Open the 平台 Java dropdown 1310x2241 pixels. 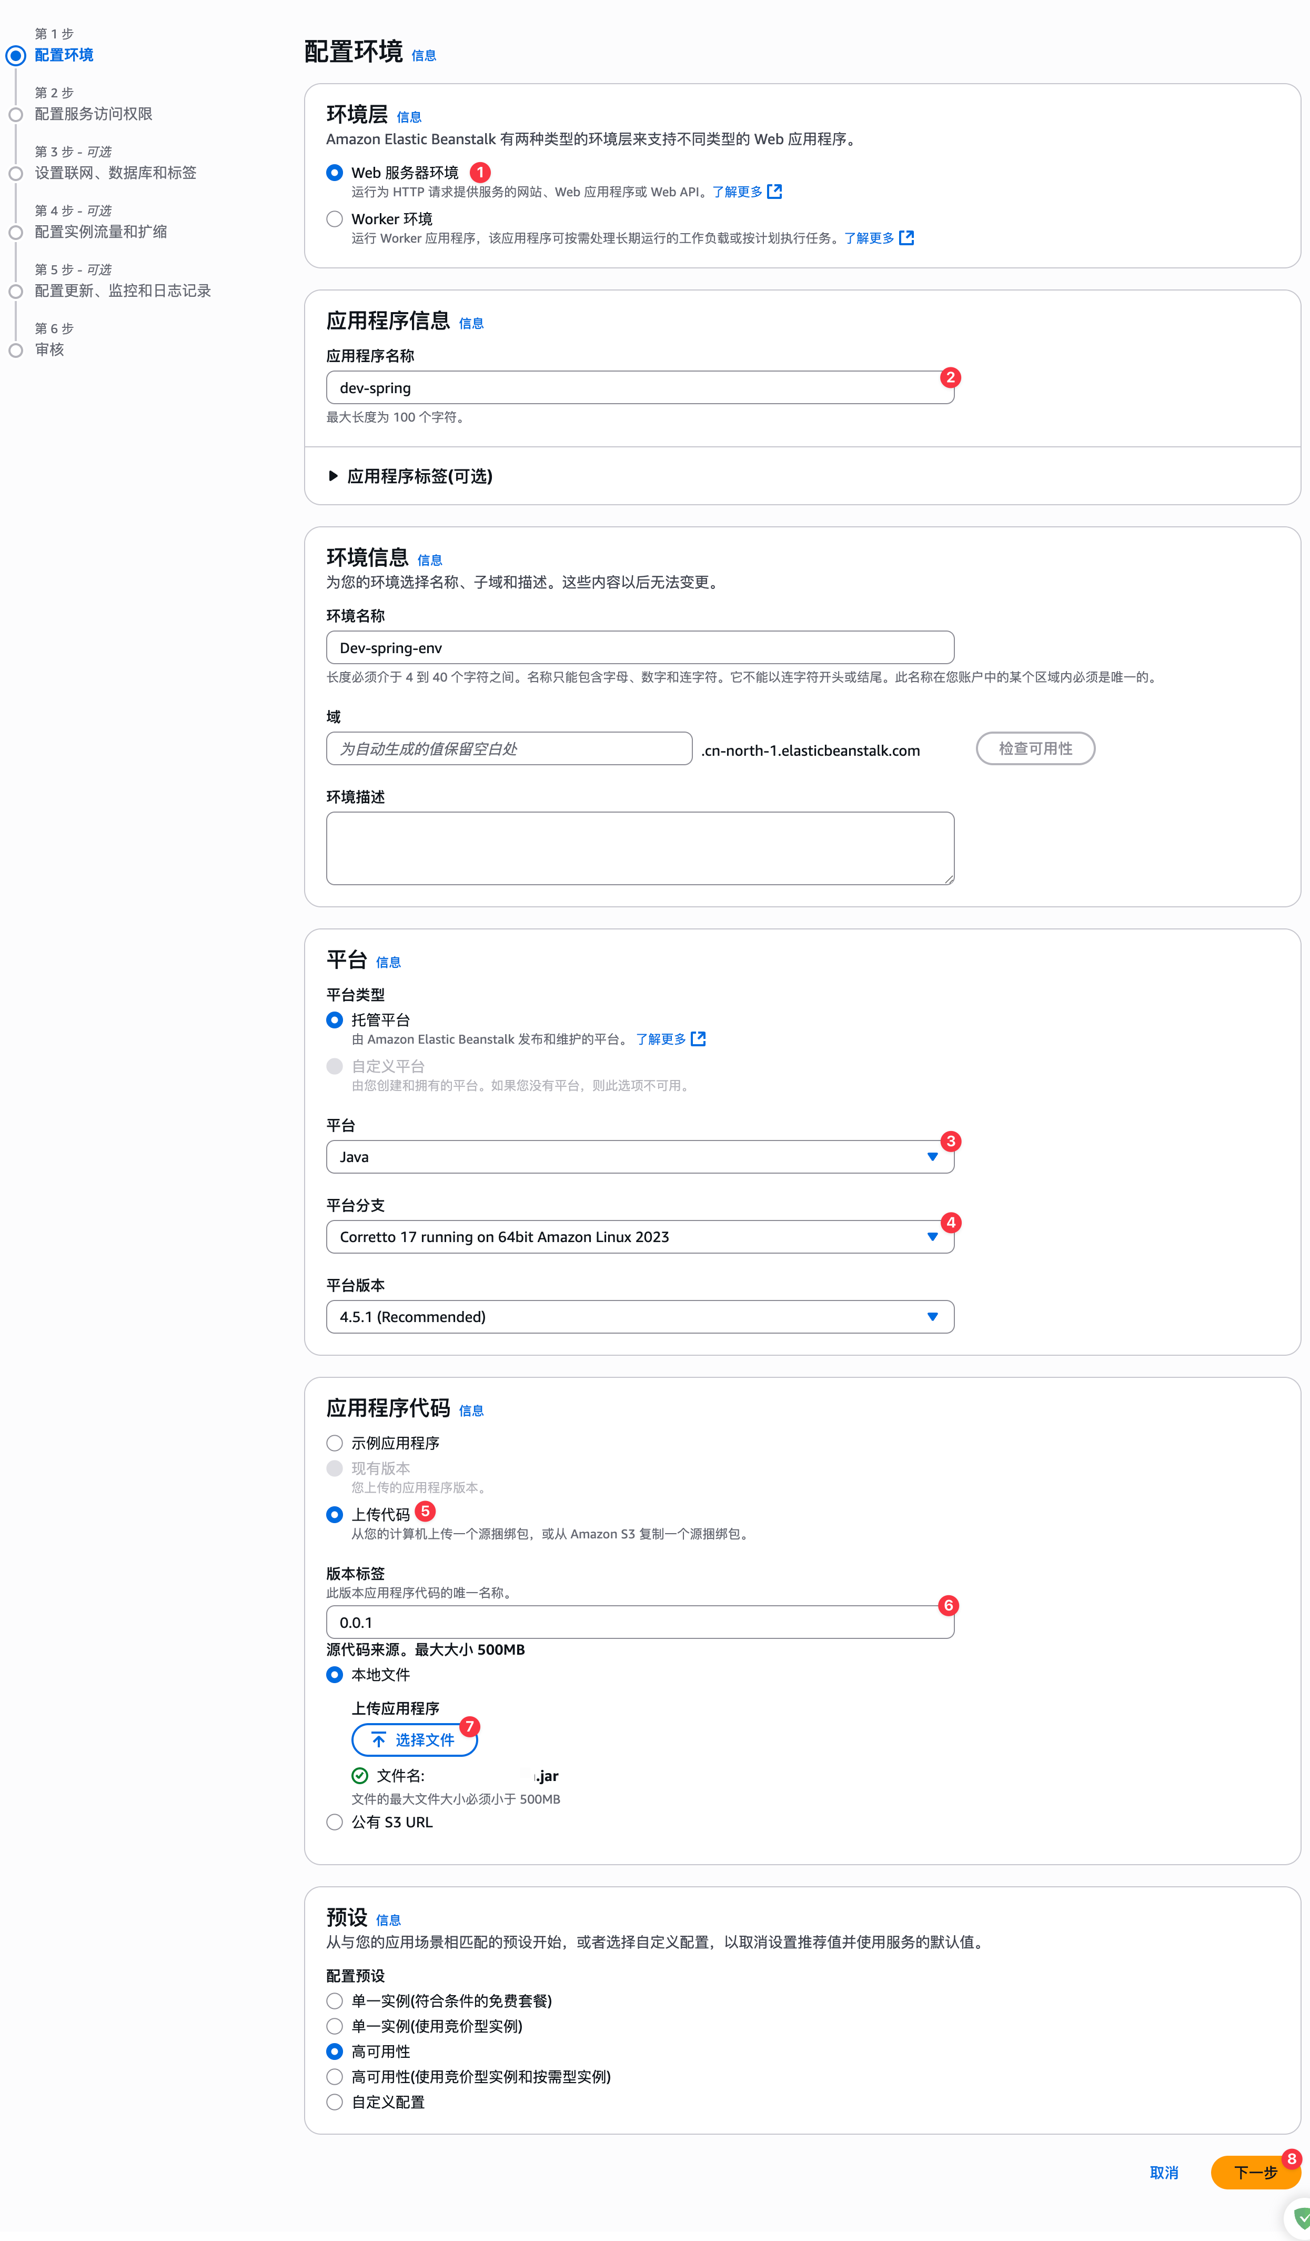click(640, 1156)
